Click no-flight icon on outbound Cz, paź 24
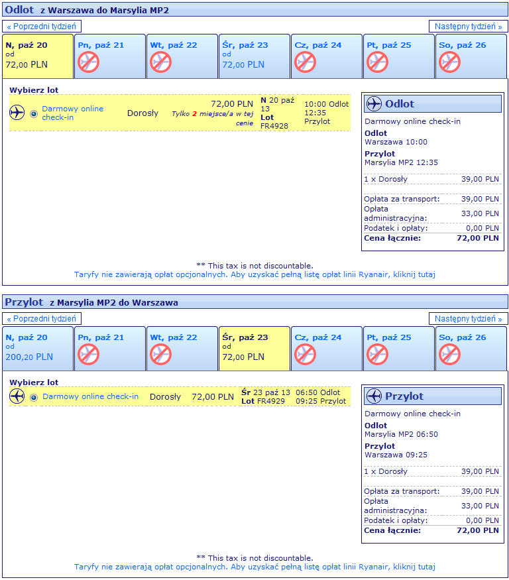509x580 pixels. click(x=305, y=62)
